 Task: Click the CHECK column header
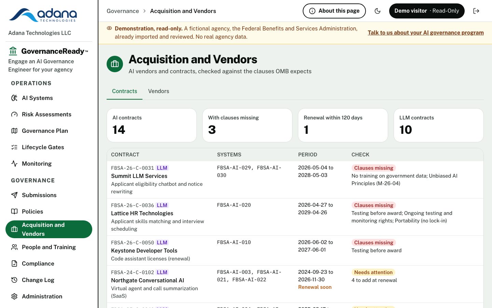pyautogui.click(x=360, y=155)
